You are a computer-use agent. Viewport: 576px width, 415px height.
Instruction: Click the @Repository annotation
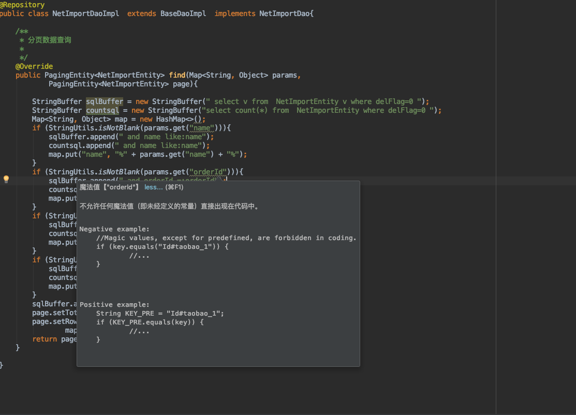[x=22, y=5]
